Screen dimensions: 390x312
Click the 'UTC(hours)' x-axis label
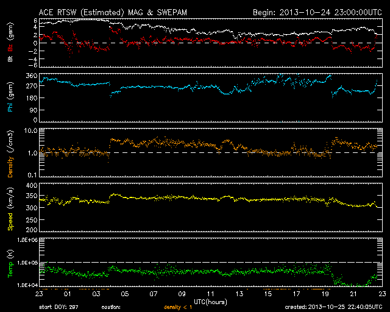coord(210,302)
